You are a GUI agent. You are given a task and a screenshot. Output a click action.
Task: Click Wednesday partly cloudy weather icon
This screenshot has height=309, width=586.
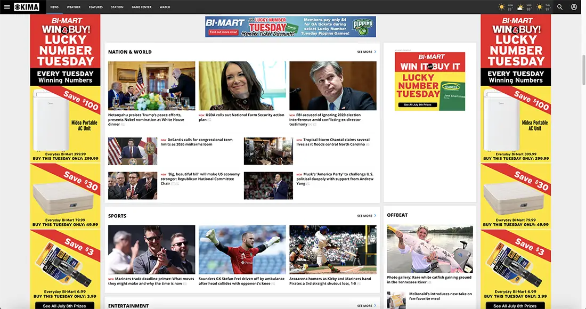pyautogui.click(x=520, y=7)
